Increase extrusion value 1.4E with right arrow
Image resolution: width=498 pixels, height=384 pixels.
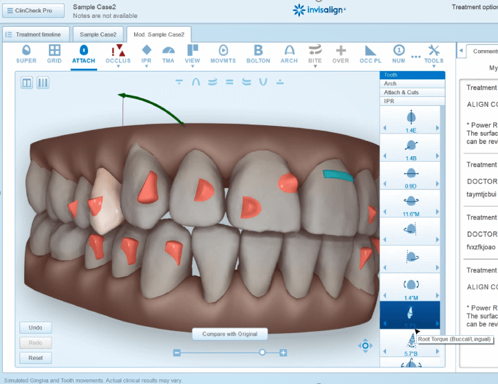(x=437, y=128)
